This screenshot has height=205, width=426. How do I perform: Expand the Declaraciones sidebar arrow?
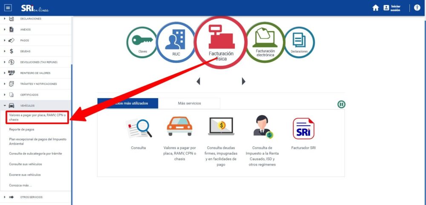(5, 19)
